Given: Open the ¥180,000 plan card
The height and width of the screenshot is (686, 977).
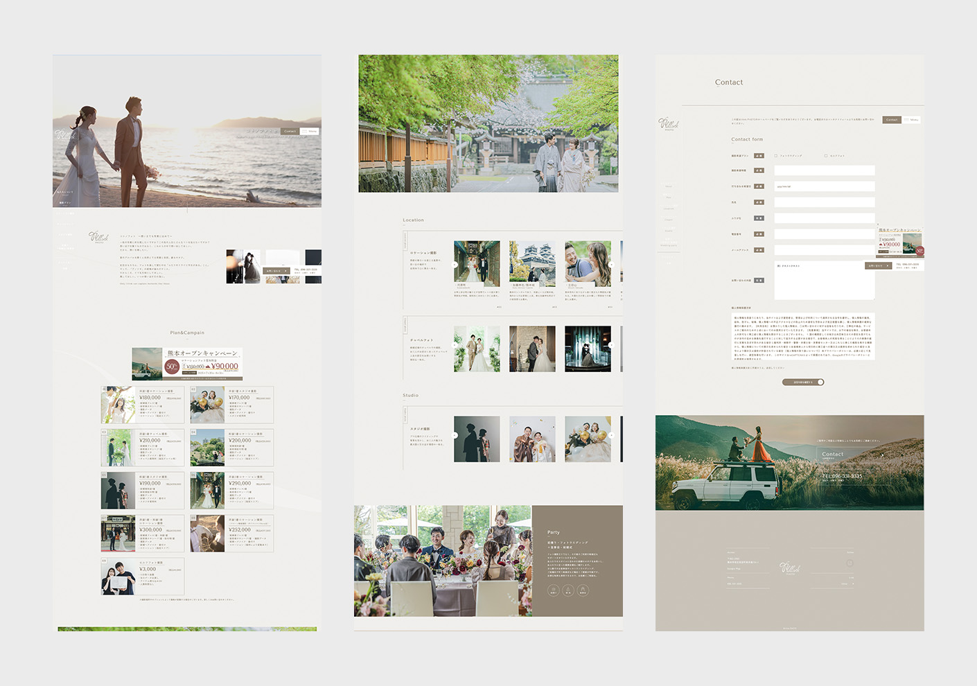Looking at the screenshot, I should tap(142, 405).
